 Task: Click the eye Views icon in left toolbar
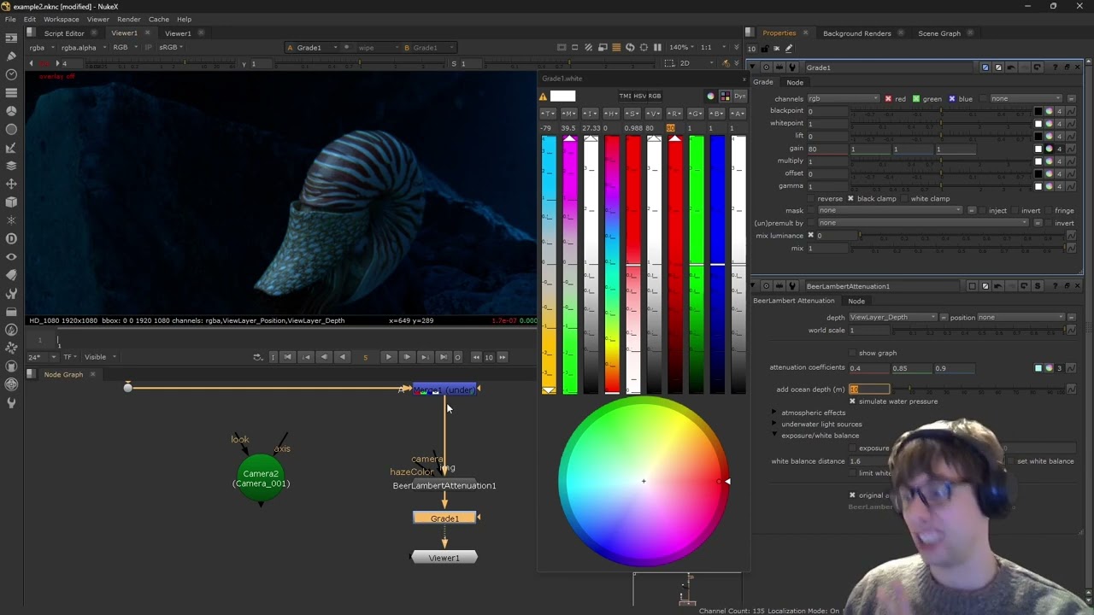(x=11, y=257)
